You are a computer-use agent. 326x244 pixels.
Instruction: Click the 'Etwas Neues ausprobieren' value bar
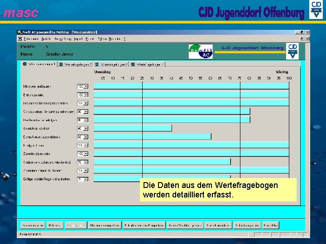coord(153,136)
